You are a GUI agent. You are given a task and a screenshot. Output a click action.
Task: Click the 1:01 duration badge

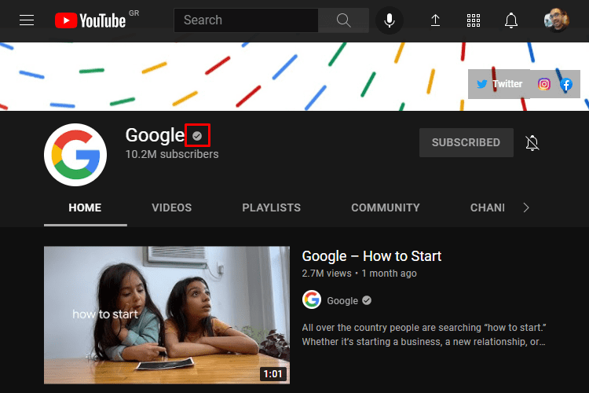click(273, 374)
